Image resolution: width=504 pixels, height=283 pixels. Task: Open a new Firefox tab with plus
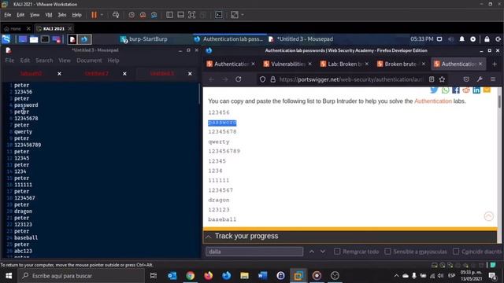[x=495, y=64]
